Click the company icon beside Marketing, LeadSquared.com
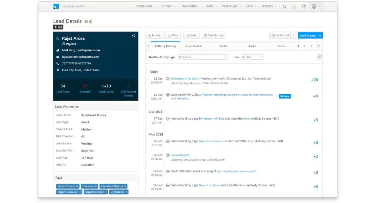The image size is (376, 203). pyautogui.click(x=58, y=50)
